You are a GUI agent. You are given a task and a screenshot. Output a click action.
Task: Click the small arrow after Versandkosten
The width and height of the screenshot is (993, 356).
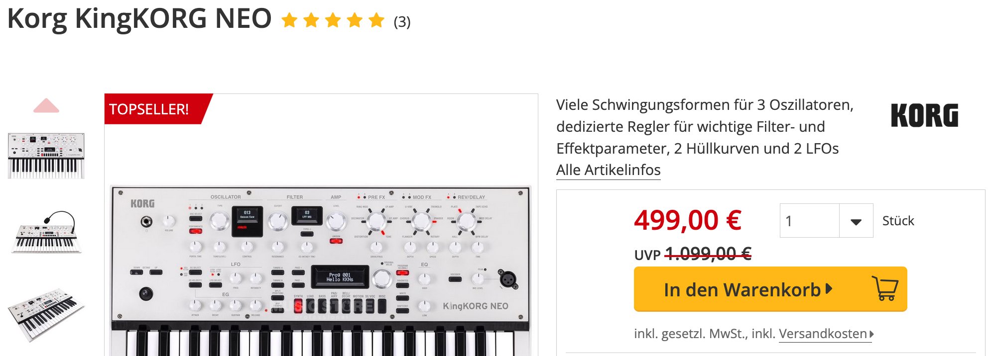click(871, 334)
